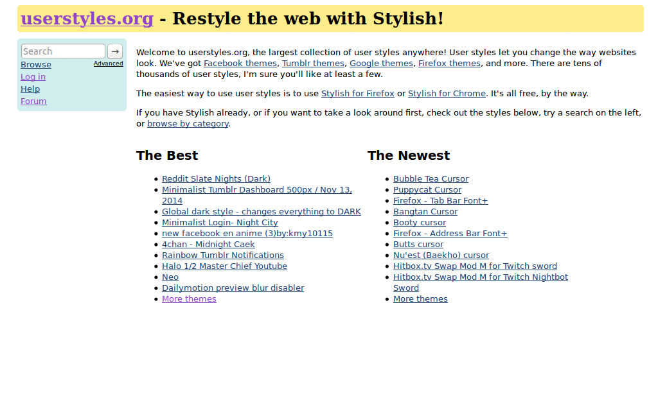Viewport: 658px width, 414px height.
Task: Open 4chan - Midnight Caek style
Action: (208, 245)
